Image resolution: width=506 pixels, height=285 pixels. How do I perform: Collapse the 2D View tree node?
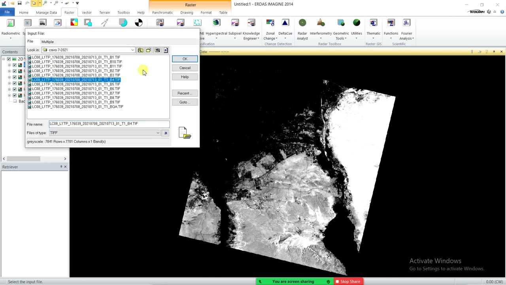(x=4, y=59)
